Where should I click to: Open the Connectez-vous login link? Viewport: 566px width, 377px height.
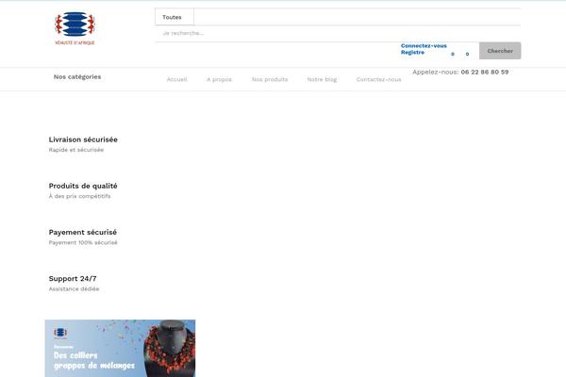pos(424,46)
